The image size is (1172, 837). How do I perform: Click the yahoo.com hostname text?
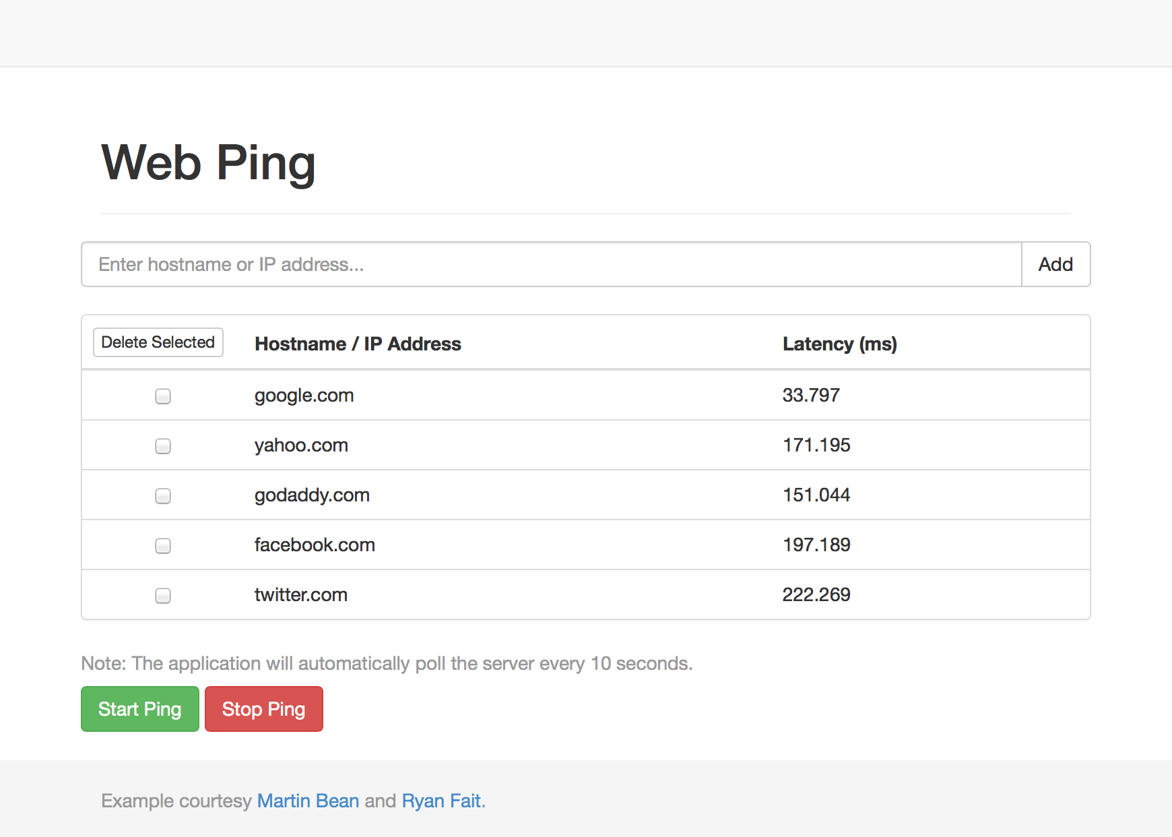pos(301,445)
